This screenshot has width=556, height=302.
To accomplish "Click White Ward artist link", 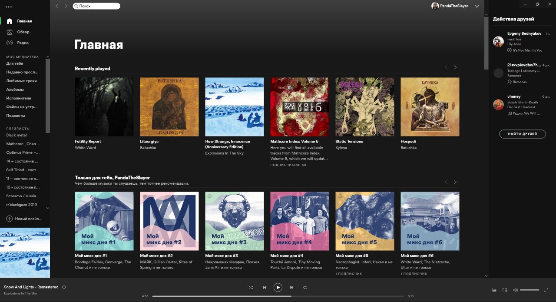I will pyautogui.click(x=86, y=148).
